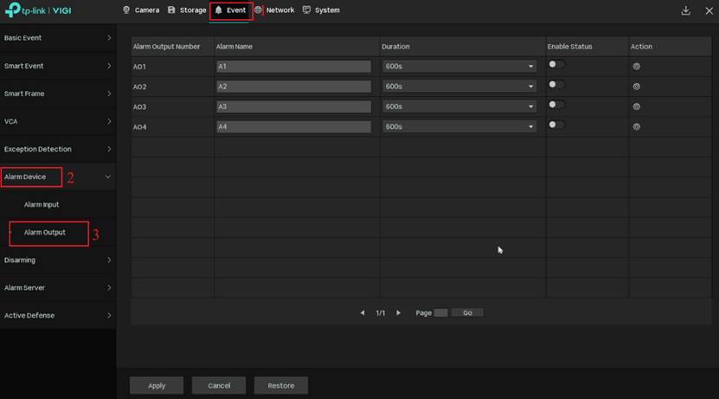The image size is (719, 399).
Task: Click the action gear icon for AO4
Action: tap(636, 126)
